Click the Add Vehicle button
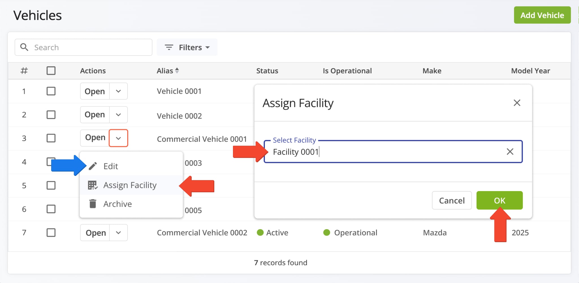The height and width of the screenshot is (283, 579). click(542, 15)
